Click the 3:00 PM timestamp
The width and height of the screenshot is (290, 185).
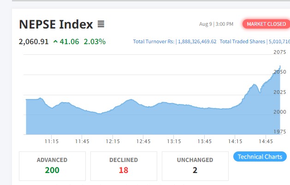[x=224, y=24]
